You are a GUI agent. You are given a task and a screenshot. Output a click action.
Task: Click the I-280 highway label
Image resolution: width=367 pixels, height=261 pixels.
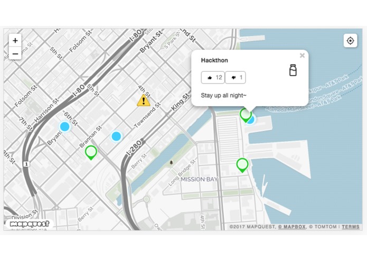134,148
